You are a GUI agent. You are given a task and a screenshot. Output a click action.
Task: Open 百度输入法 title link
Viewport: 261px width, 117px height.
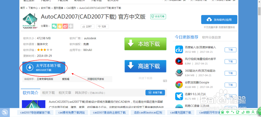(x=200, y=47)
